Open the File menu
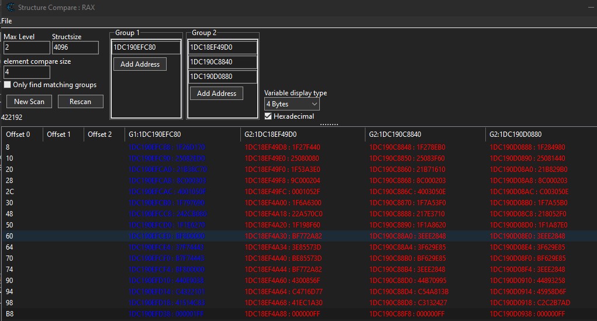This screenshot has height=321, width=597. tap(6, 21)
